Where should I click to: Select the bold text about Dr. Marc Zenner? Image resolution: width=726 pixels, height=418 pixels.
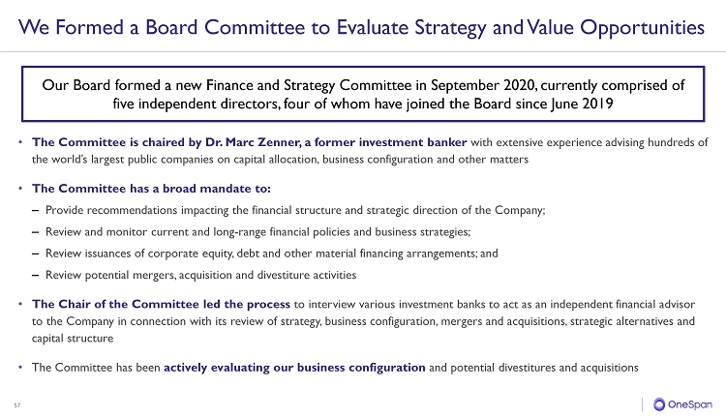click(x=249, y=142)
